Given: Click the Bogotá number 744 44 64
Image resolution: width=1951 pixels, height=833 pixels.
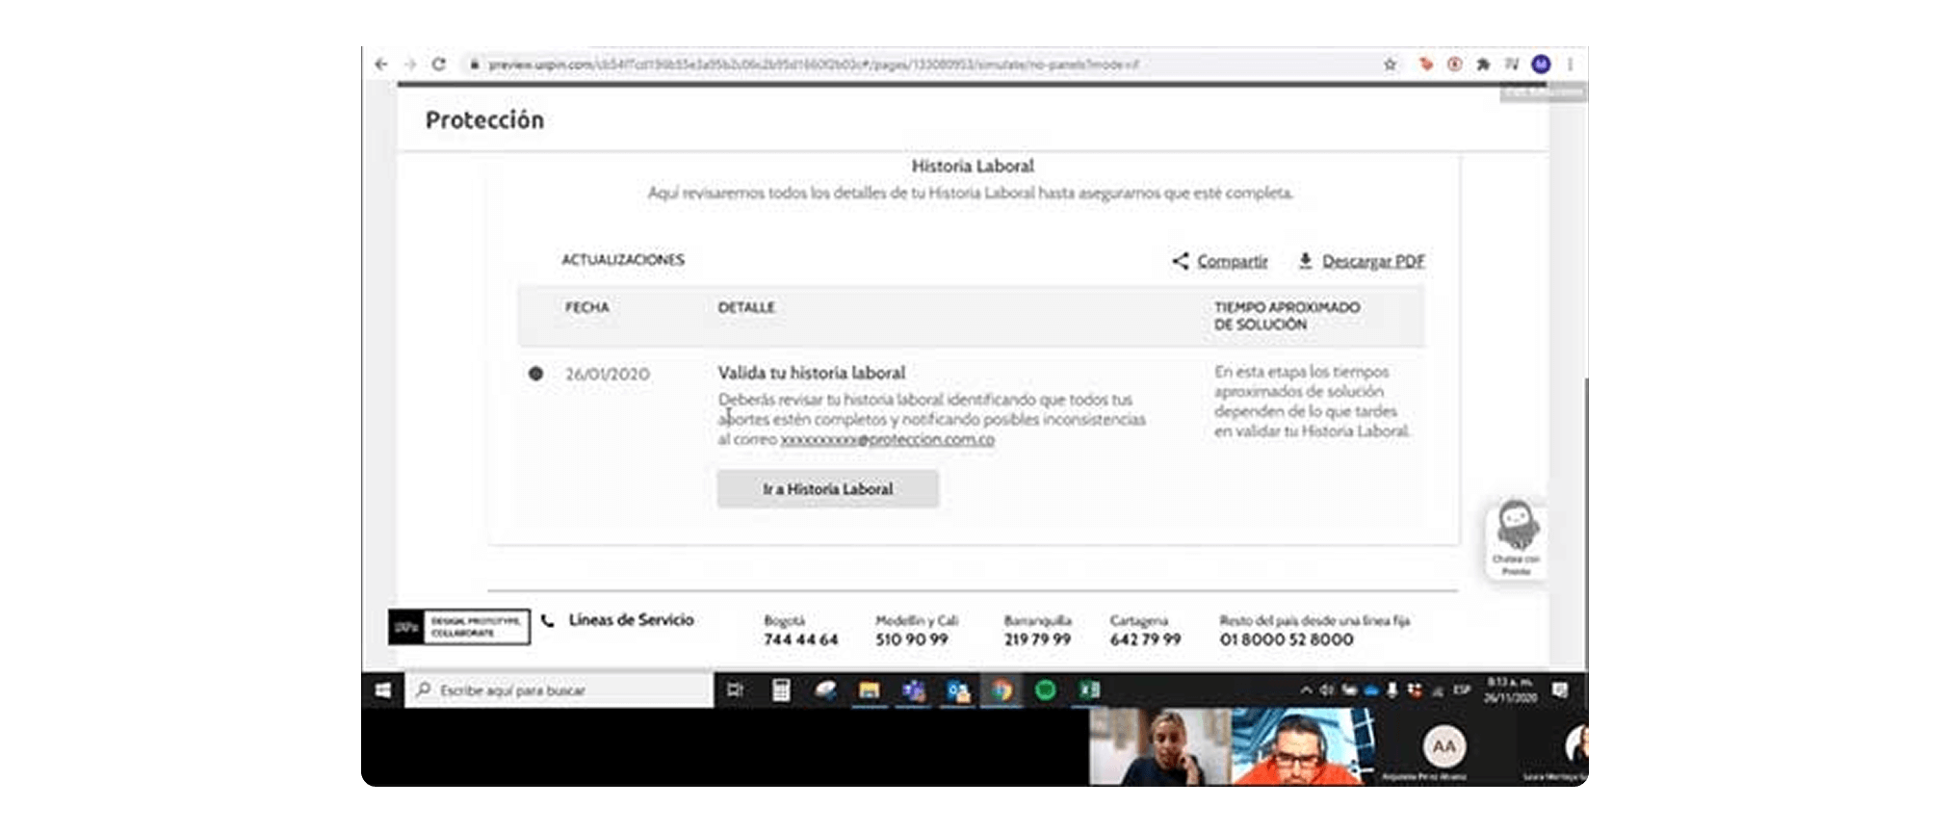Looking at the screenshot, I should pyautogui.click(x=800, y=639).
